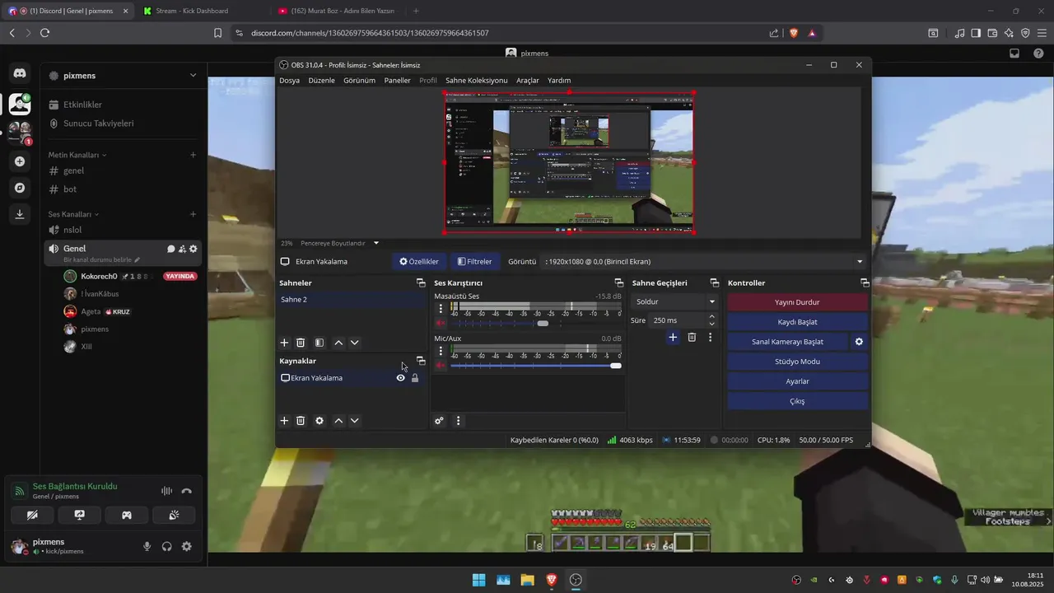Open Discord user settings gear
This screenshot has width=1054, height=593.
(x=187, y=546)
